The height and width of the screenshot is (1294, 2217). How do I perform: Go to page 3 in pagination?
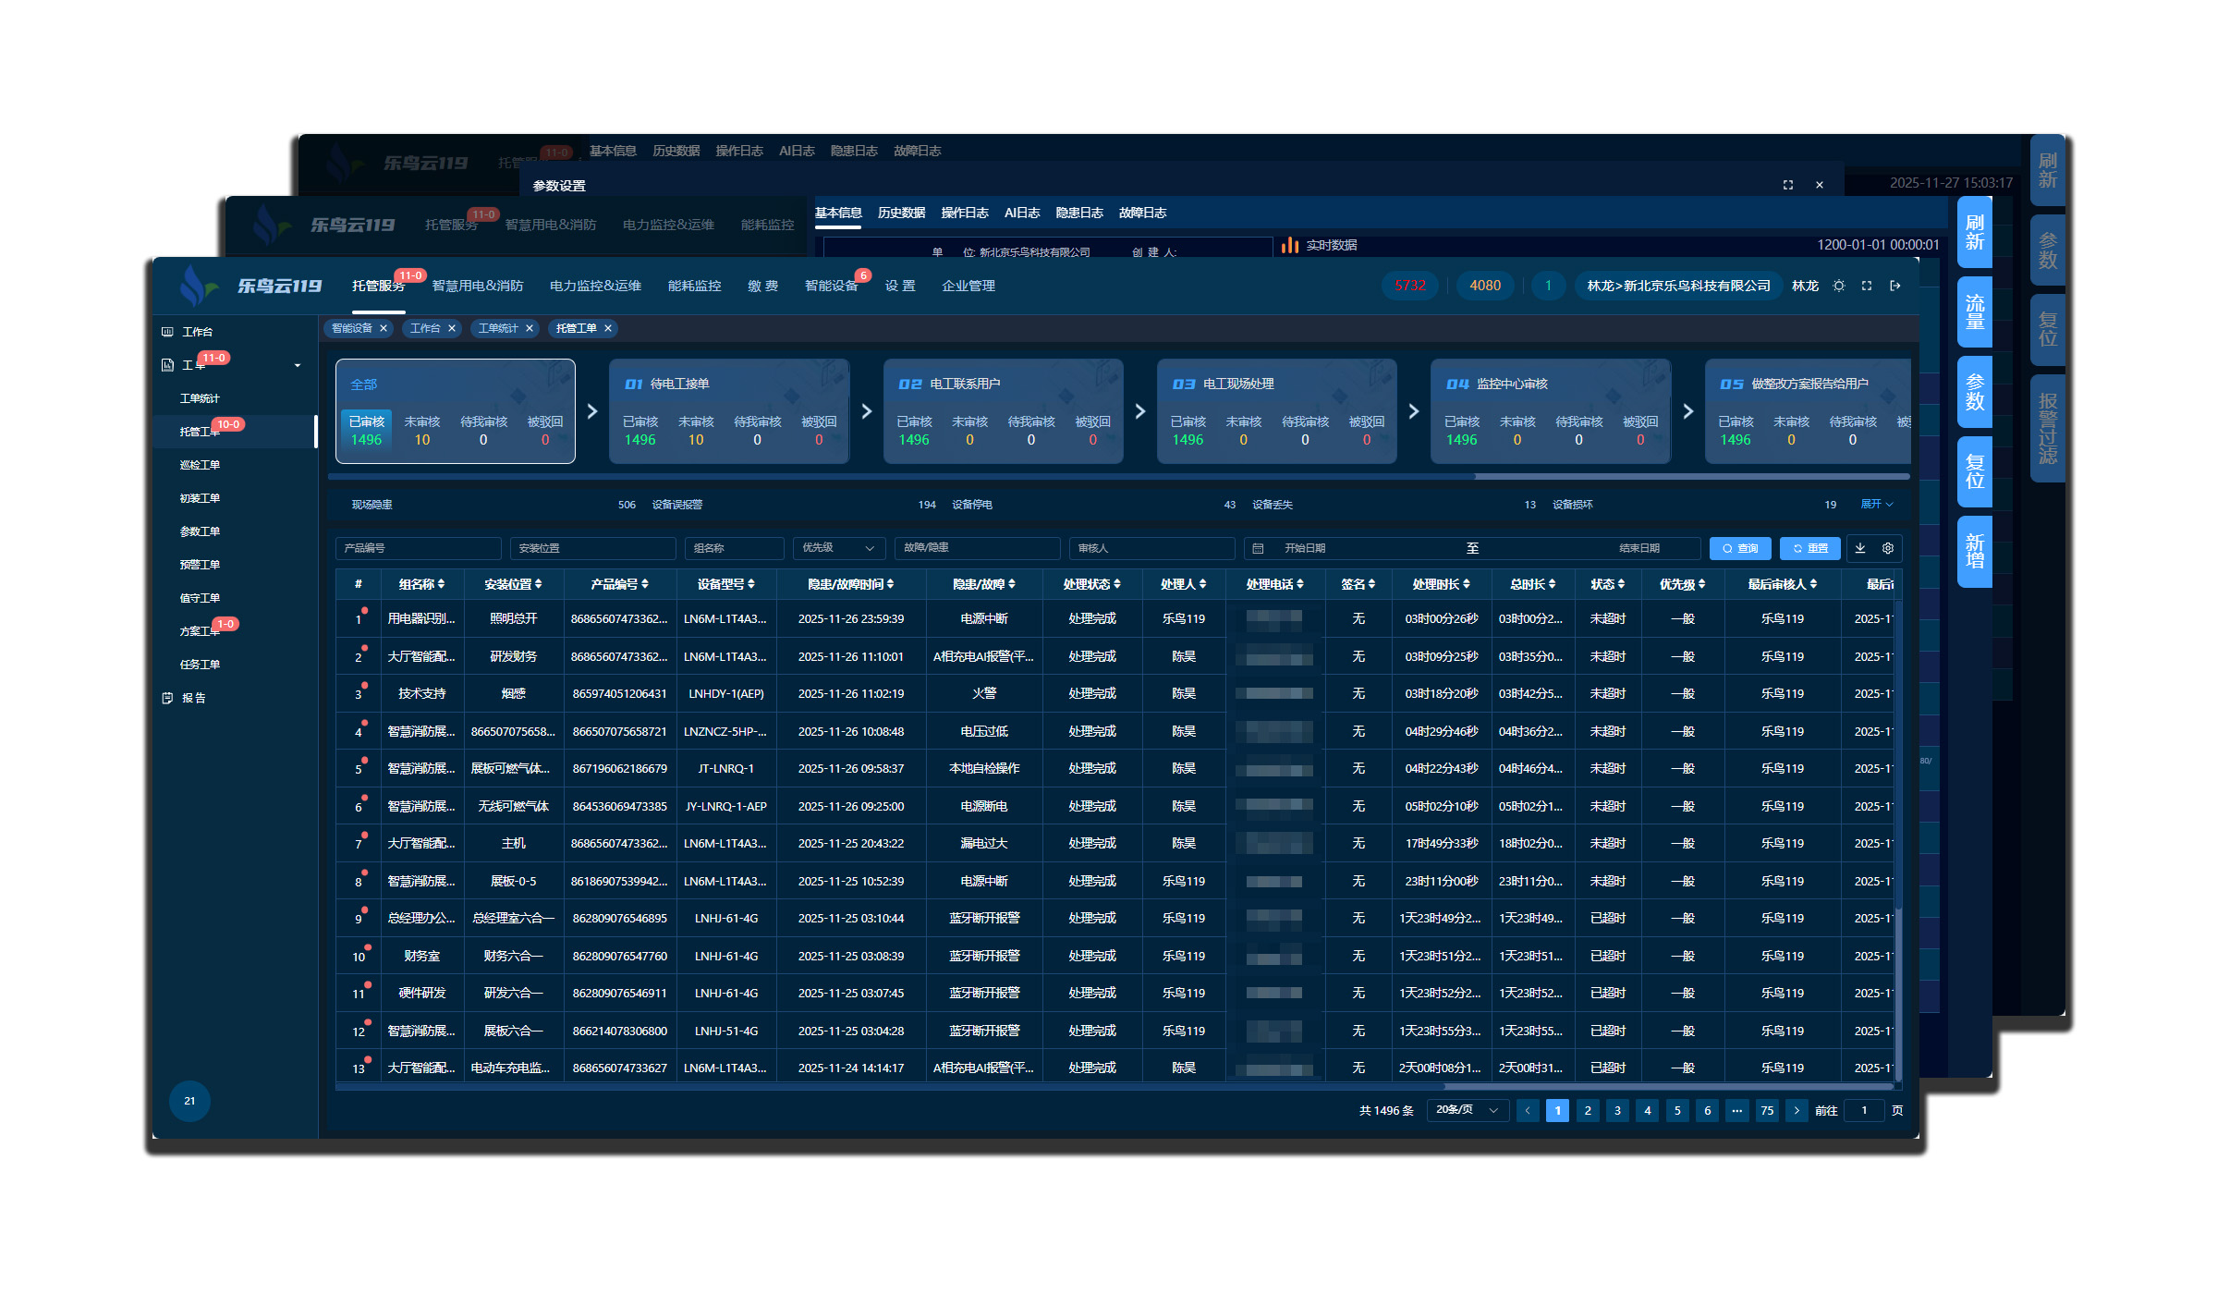1617,1111
